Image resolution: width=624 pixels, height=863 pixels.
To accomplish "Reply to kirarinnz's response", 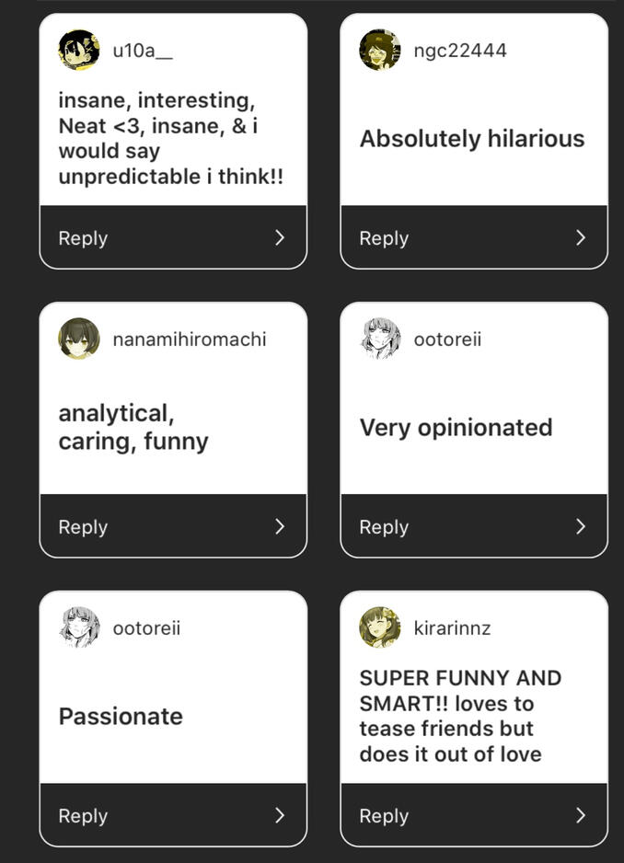I will click(384, 815).
